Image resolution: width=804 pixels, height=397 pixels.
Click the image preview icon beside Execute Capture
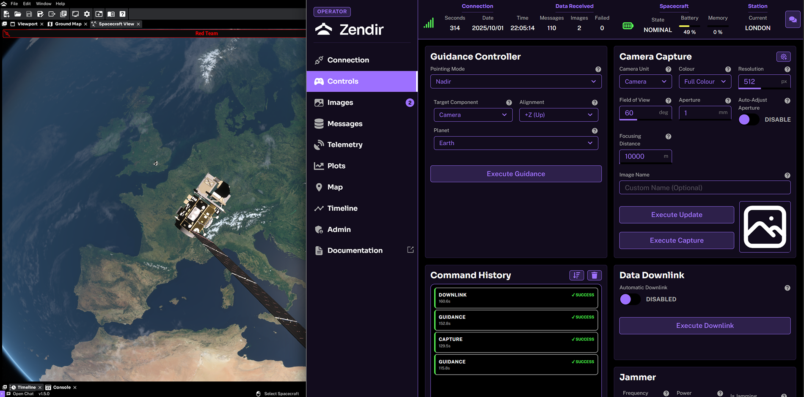(765, 227)
